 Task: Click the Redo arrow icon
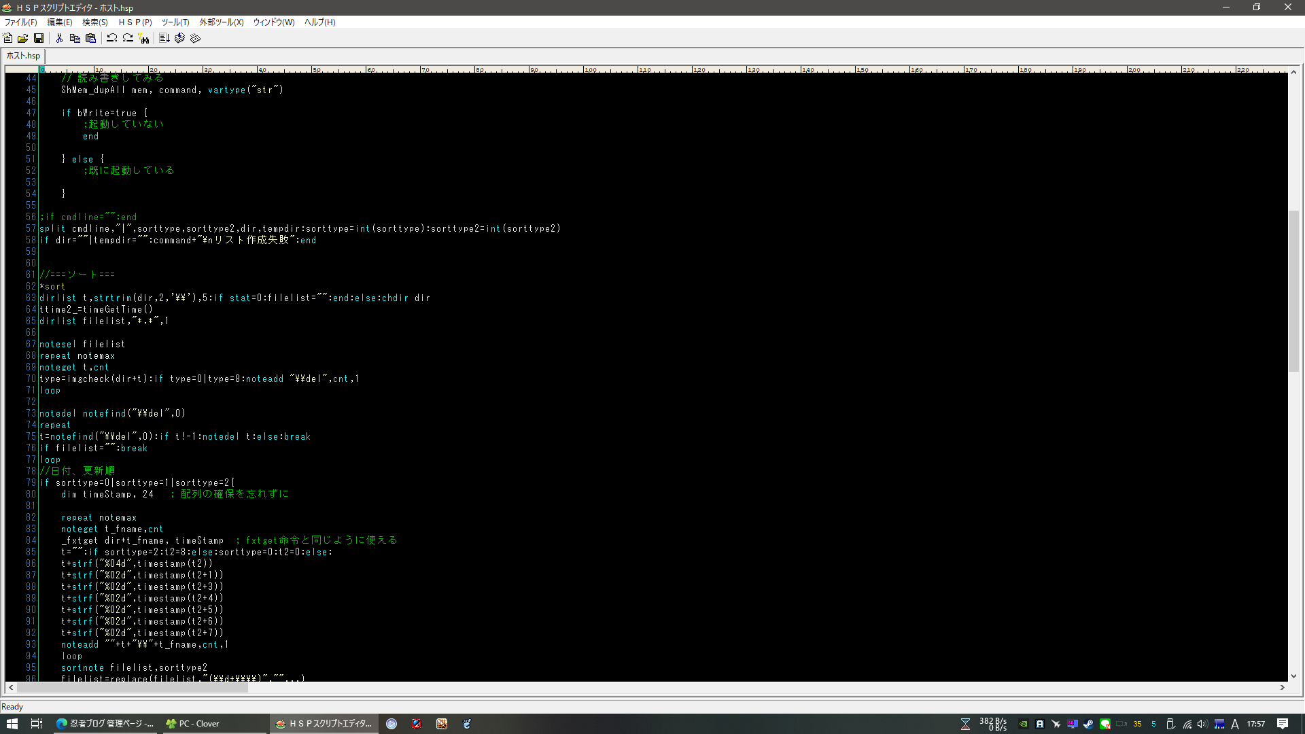tap(128, 39)
